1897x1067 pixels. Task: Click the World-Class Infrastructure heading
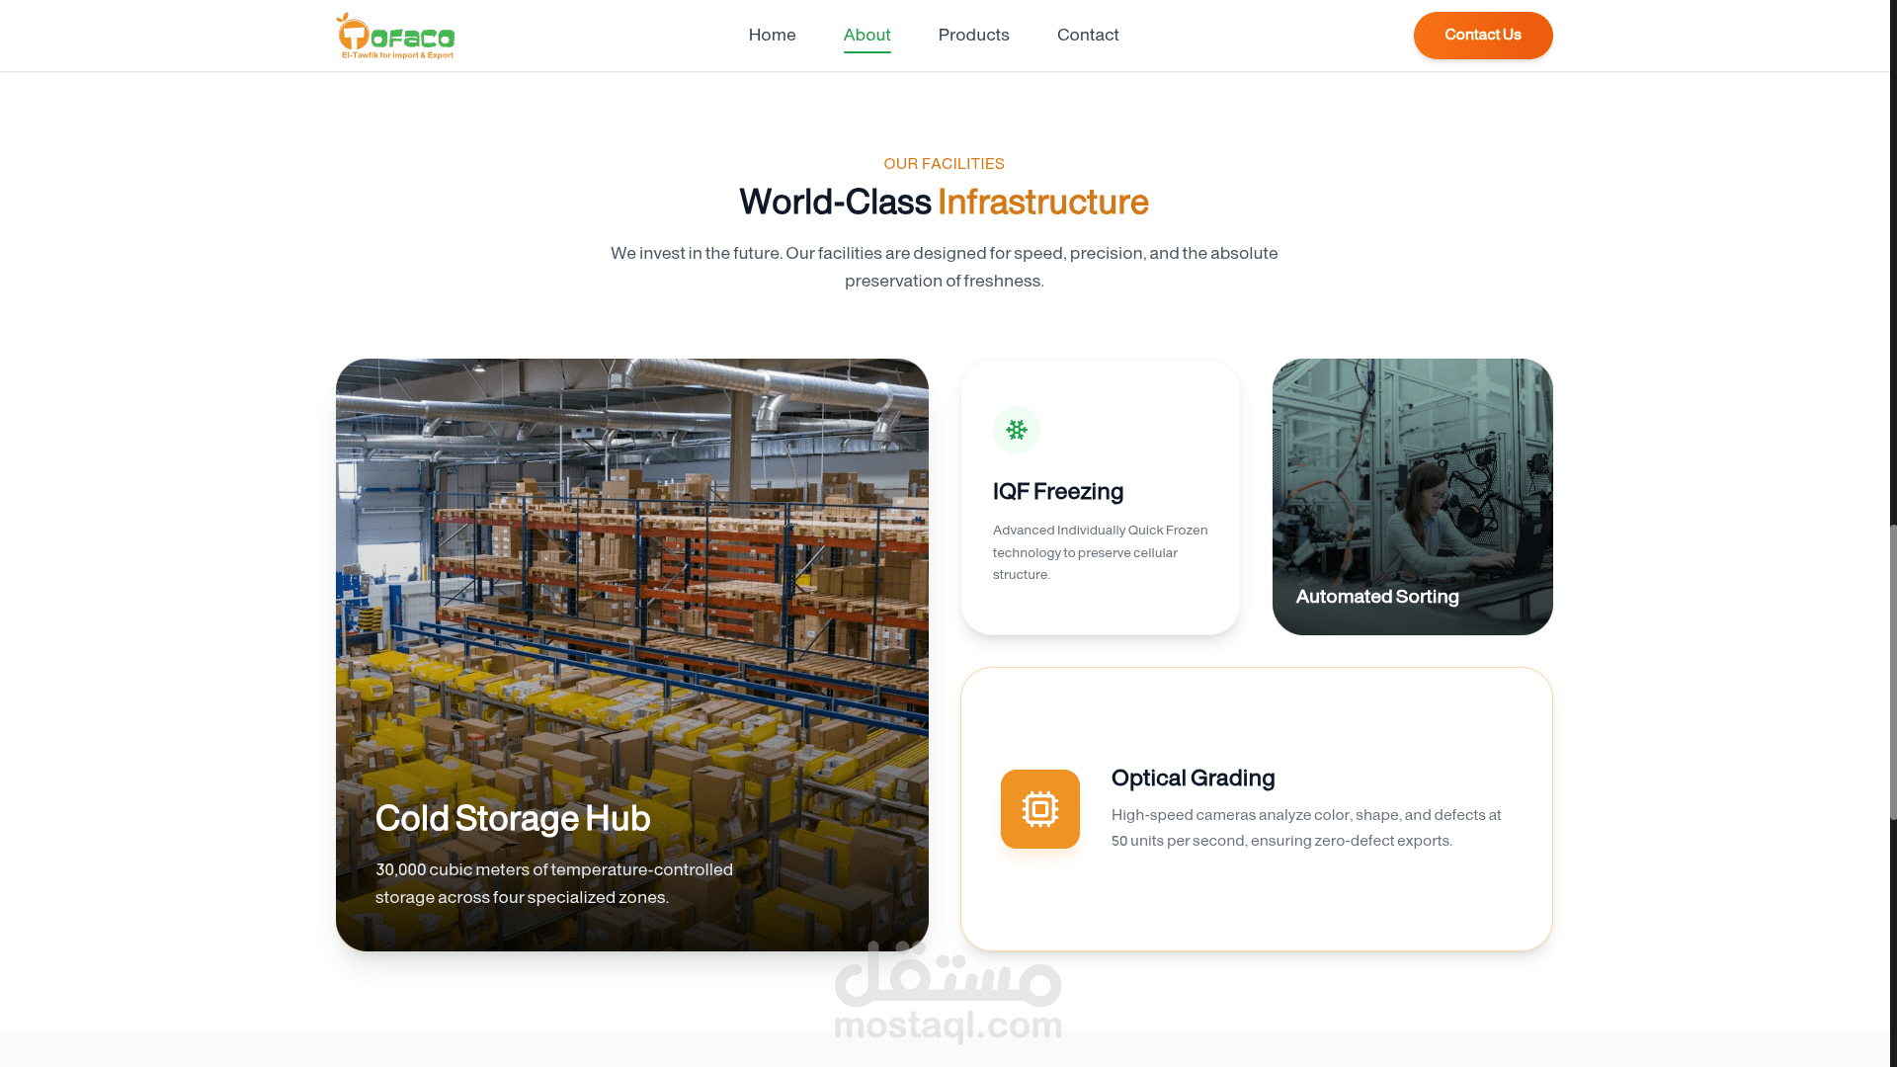click(x=944, y=202)
